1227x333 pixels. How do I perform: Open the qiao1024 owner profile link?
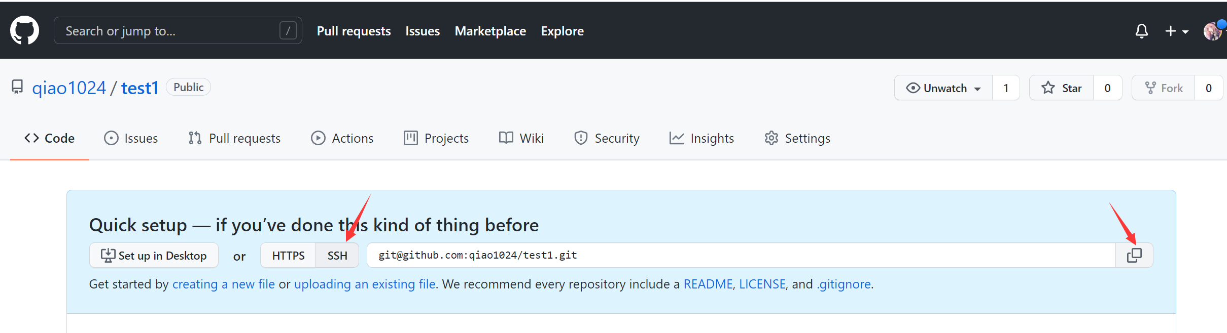(x=69, y=88)
